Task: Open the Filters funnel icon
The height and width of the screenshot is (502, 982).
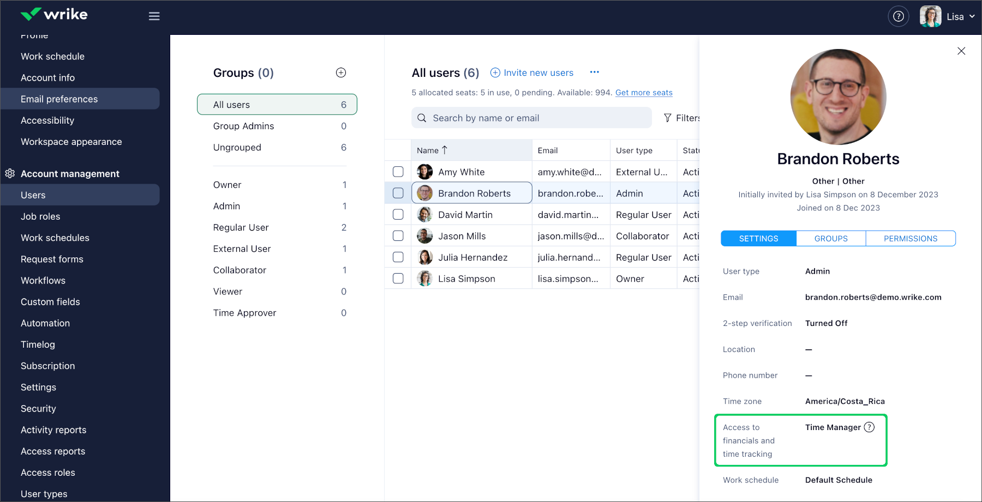Action: click(667, 118)
